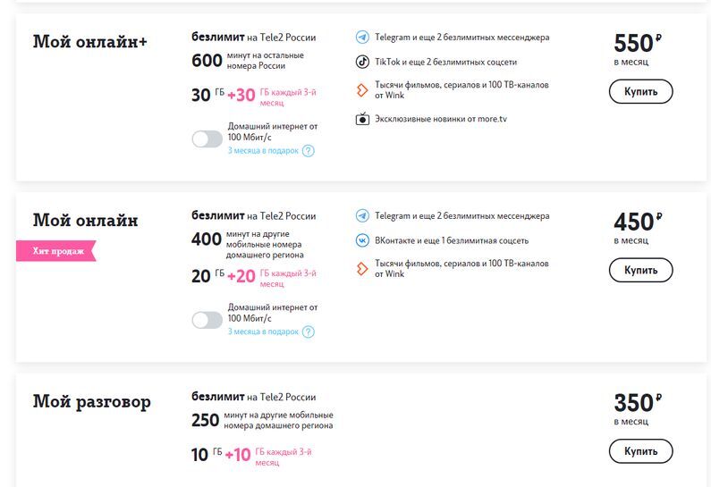The image size is (711, 487).
Task: Click the TikTok icon in Мой онлайн+ plan
Action: tap(362, 63)
